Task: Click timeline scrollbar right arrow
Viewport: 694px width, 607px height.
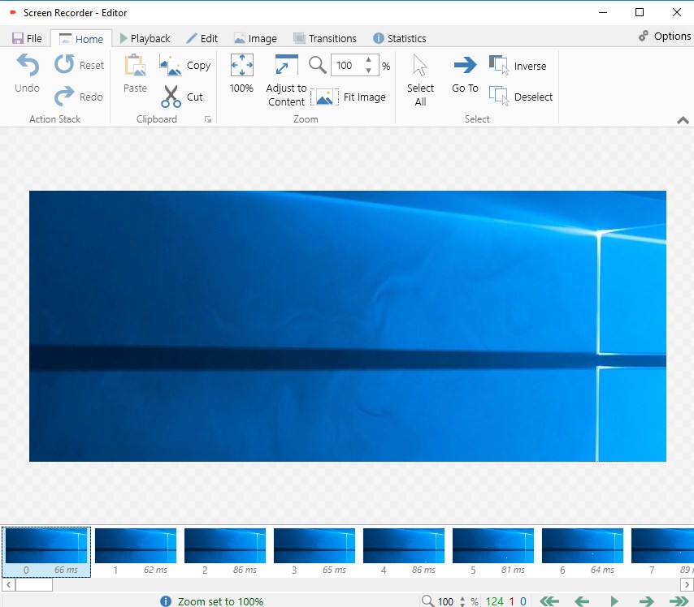Action: pyautogui.click(x=687, y=585)
